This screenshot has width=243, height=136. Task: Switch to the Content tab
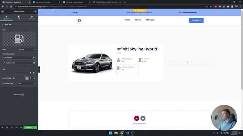(6, 17)
